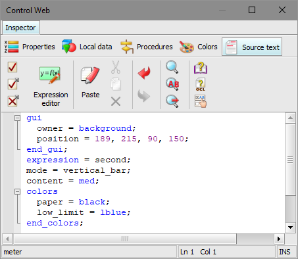Open the Local data tab
298x259 pixels.
[x=87, y=47]
